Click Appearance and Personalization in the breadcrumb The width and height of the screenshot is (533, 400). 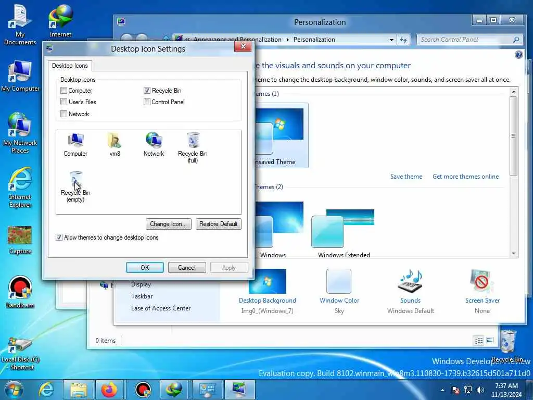pyautogui.click(x=237, y=40)
